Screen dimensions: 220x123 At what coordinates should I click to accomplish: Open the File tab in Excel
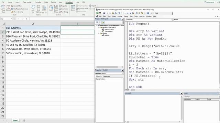[x=3, y=2]
